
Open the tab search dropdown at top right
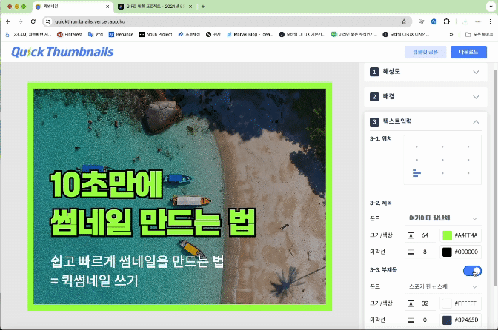(491, 7)
